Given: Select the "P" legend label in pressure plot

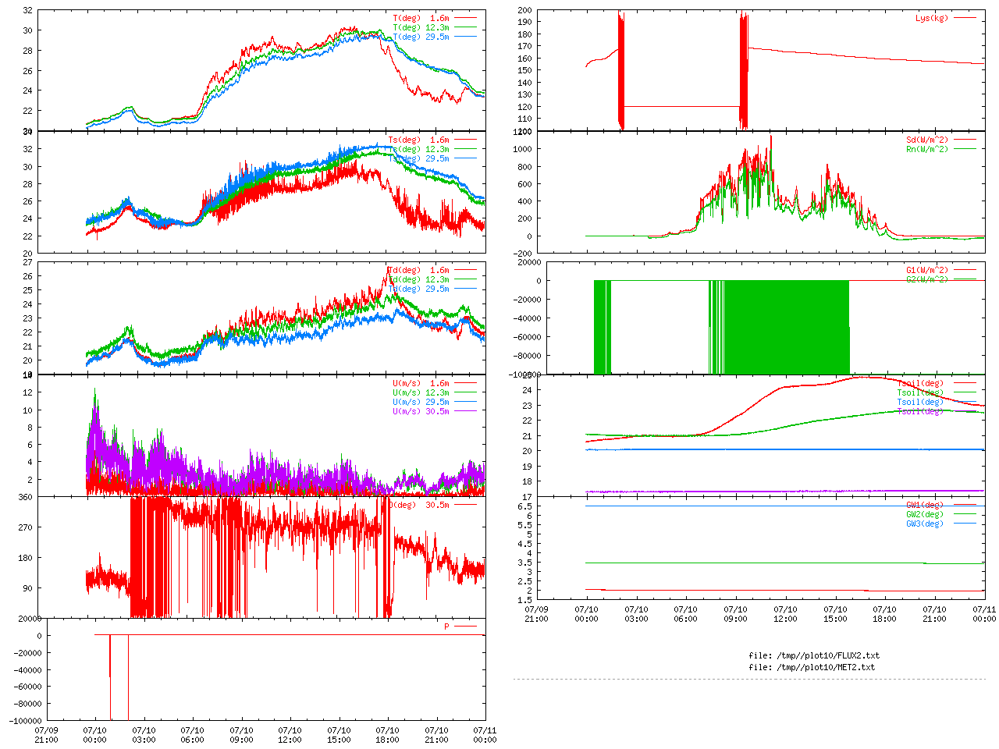Looking at the screenshot, I should (447, 627).
